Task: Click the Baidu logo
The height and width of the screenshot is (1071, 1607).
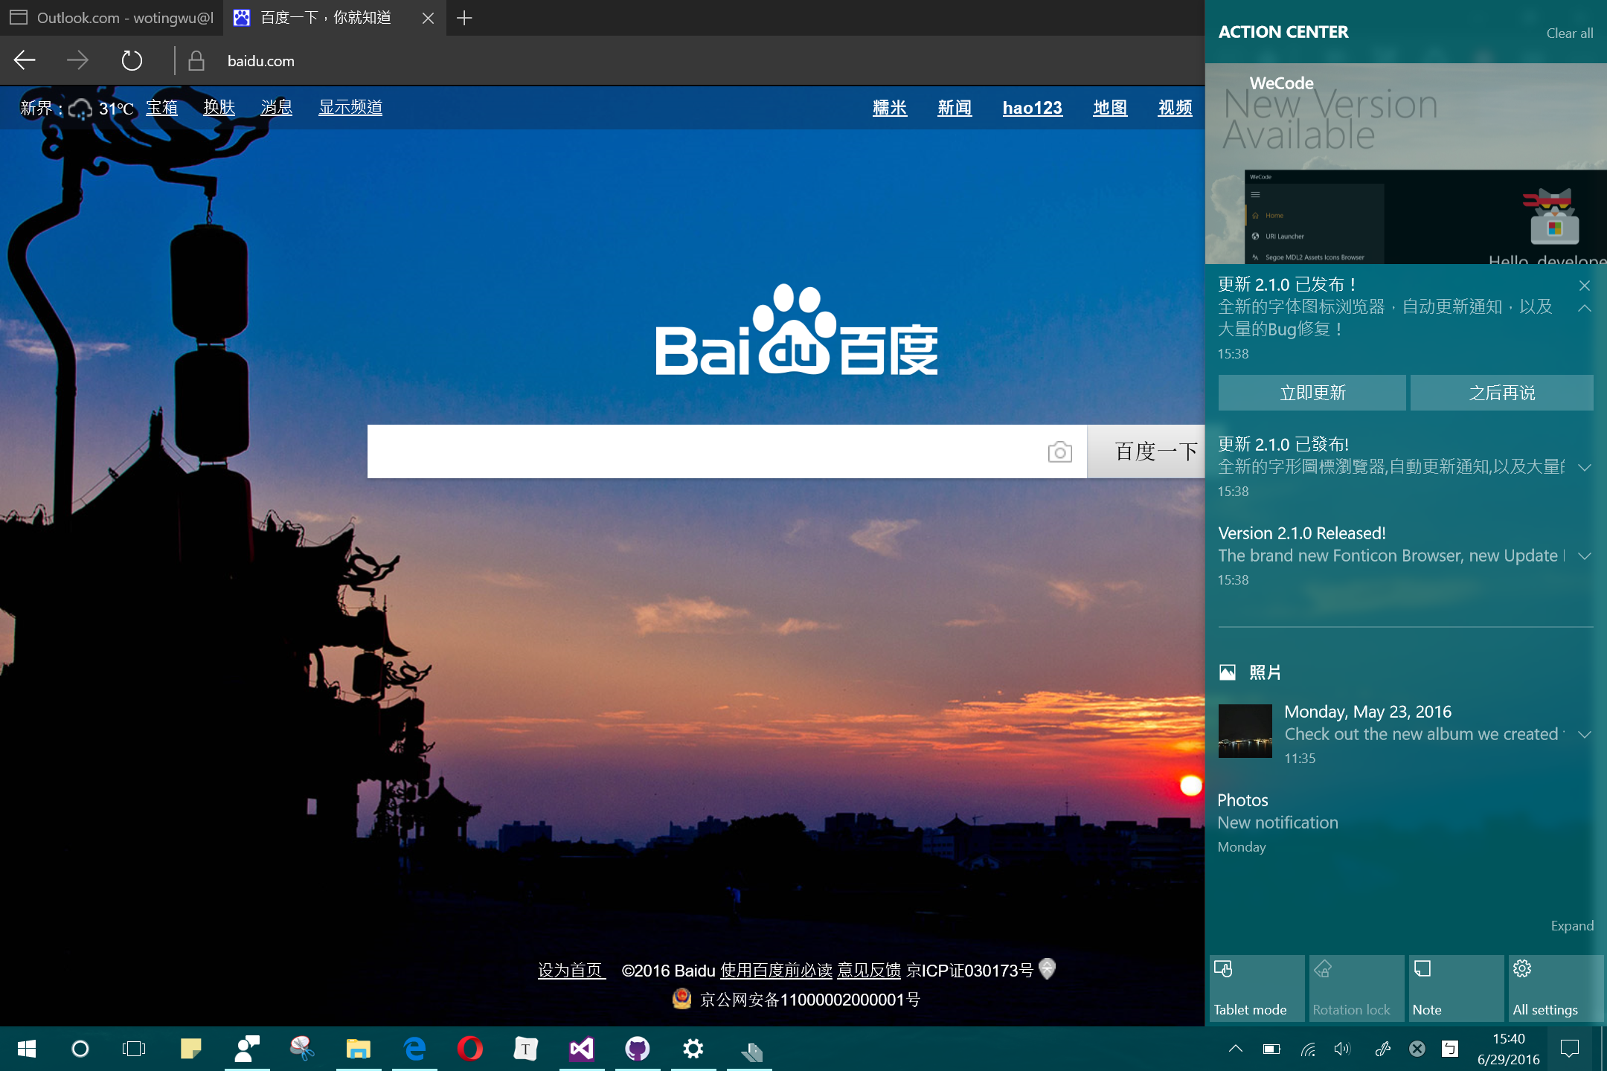Action: tap(796, 330)
